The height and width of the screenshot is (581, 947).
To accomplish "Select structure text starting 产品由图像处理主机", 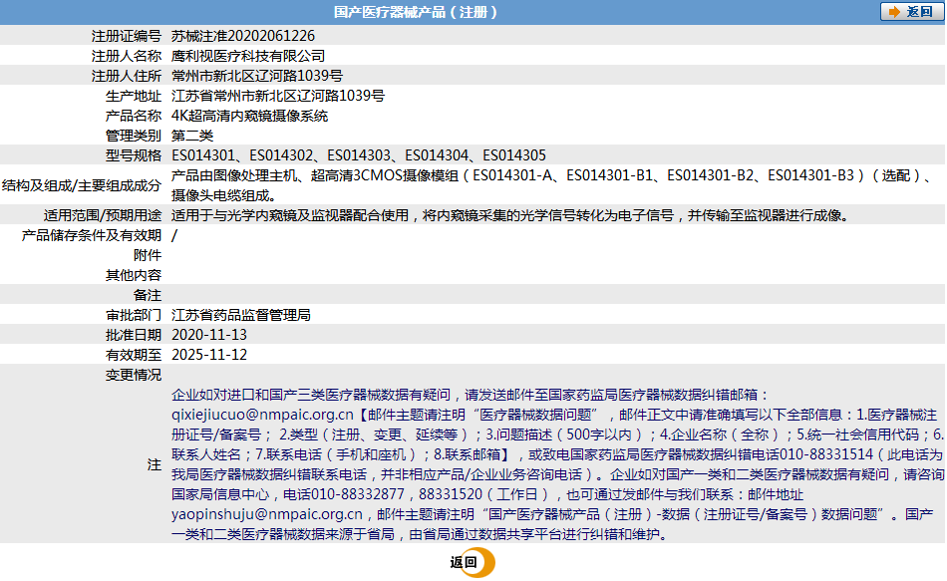I will (552, 184).
